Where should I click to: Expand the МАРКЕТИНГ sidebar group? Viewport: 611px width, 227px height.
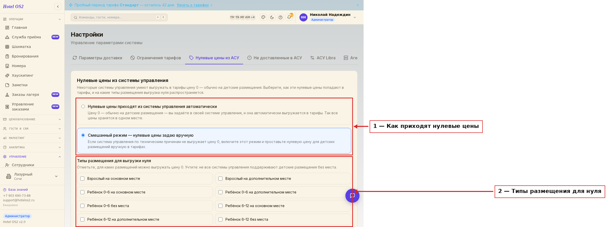(32, 138)
